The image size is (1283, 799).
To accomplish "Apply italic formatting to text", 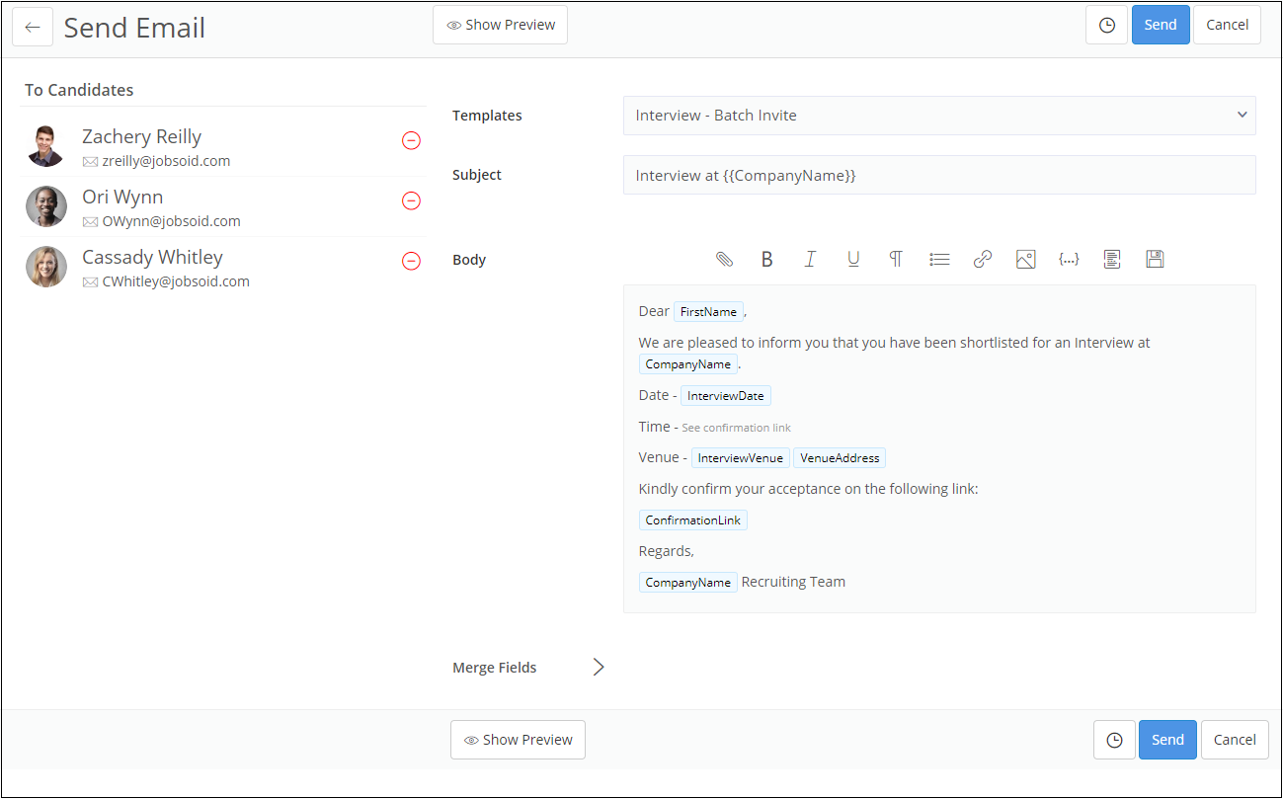I will [x=810, y=259].
